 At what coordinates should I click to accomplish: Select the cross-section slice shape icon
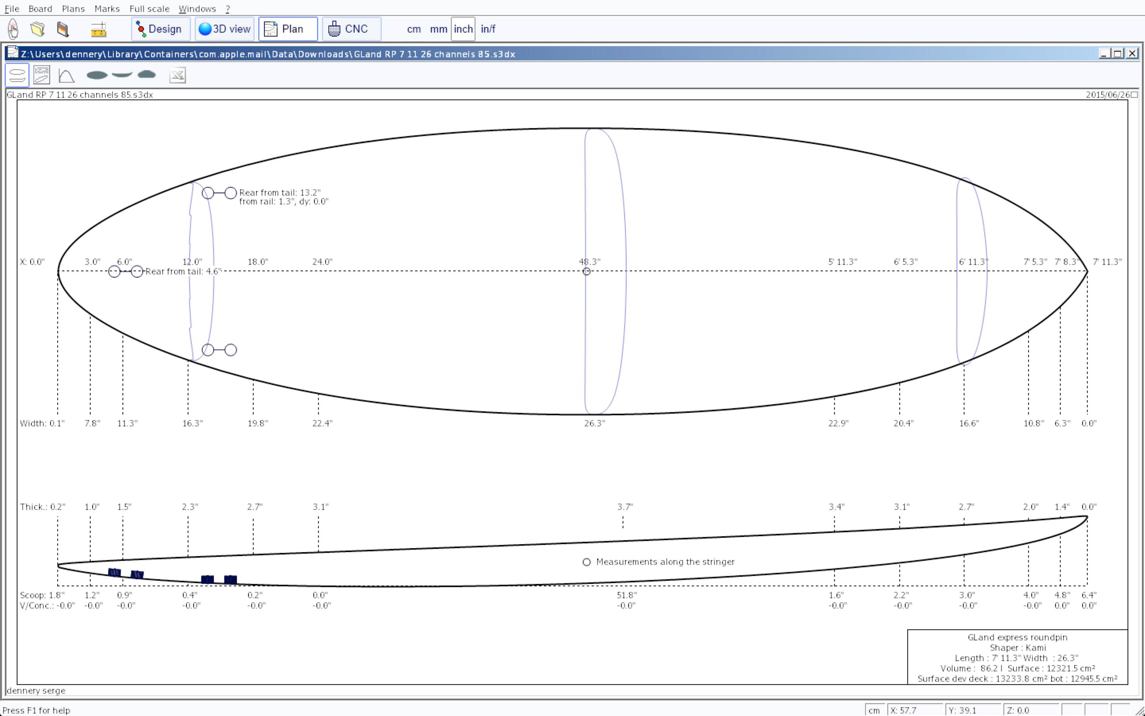tap(147, 74)
